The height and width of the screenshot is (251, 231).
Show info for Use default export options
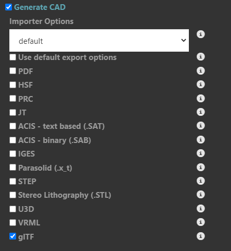click(201, 57)
